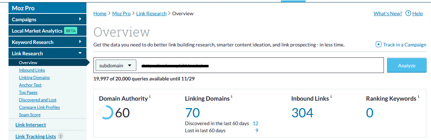
Task: Select Anchor Text in sidebar menu
Action: point(30,85)
